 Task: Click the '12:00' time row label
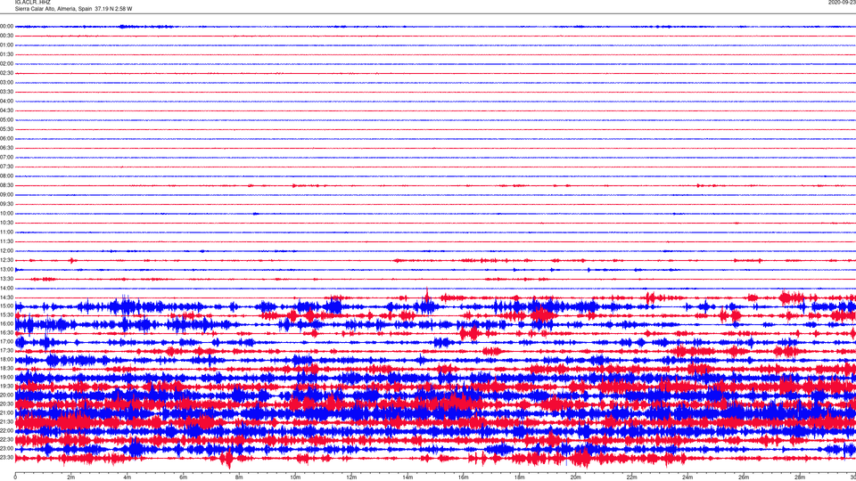click(6, 251)
